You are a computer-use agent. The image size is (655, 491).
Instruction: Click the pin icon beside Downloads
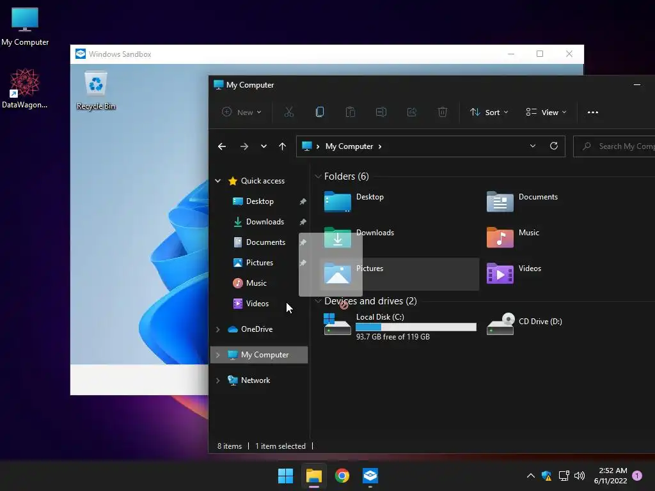coord(303,222)
